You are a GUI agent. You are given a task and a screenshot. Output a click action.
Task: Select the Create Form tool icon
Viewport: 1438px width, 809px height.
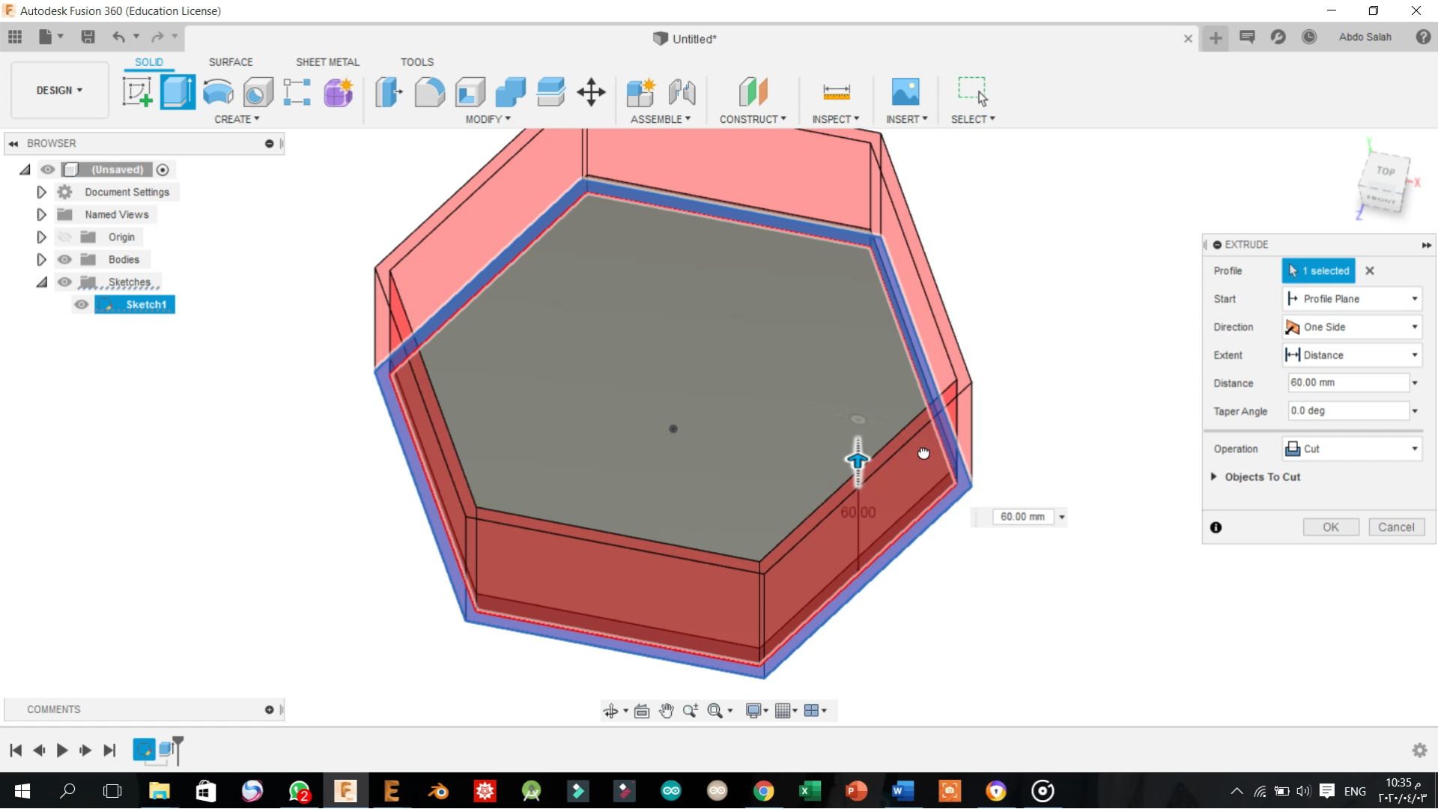coord(339,92)
